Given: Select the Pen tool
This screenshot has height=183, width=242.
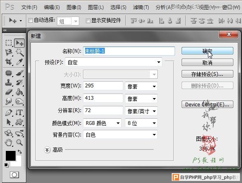Looking at the screenshot, I should 9,113.
